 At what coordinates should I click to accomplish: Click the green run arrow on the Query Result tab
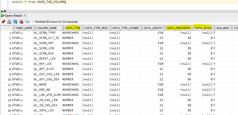tap(3, 16)
